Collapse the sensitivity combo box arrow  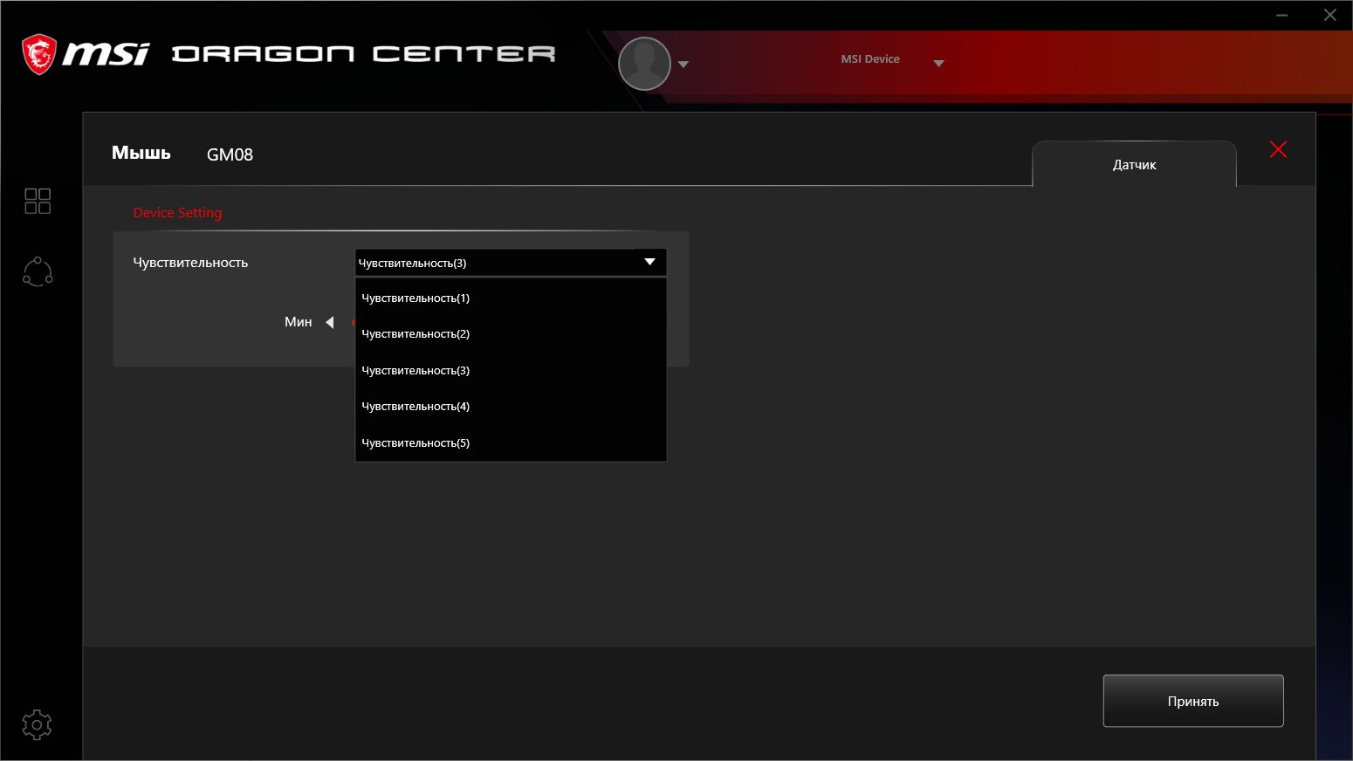tap(649, 262)
